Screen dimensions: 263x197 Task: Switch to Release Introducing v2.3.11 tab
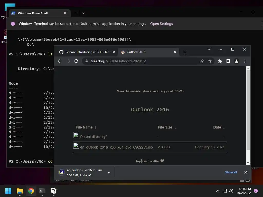click(x=87, y=52)
